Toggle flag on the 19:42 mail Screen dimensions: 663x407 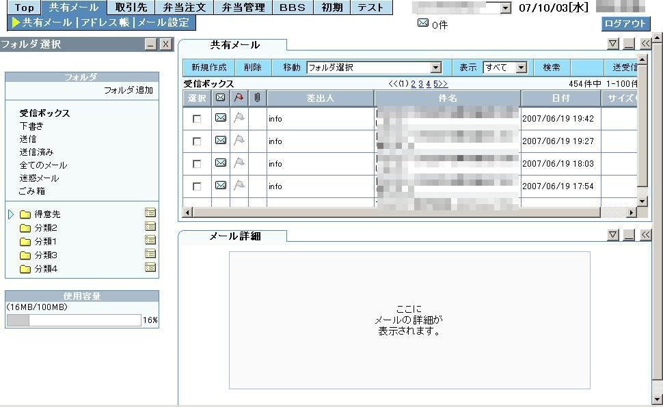tap(239, 117)
